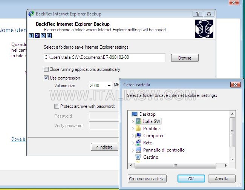Click the folder tree scroll up arrow
This screenshot has width=245, height=190.
tap(233, 114)
